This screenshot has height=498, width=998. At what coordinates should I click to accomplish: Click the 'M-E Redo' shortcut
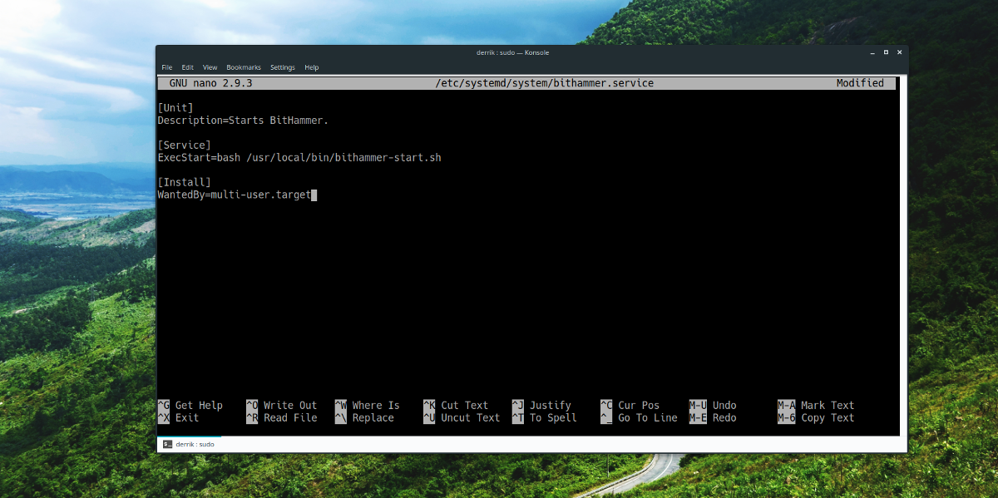(x=713, y=418)
